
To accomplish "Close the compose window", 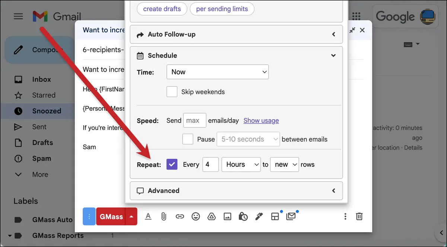I will (362, 30).
